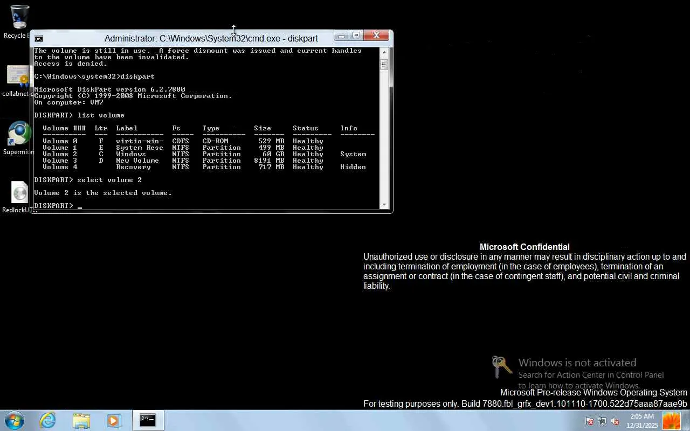Click the Show desktop strip
Screen dimensions: 690x431
(x=686, y=421)
